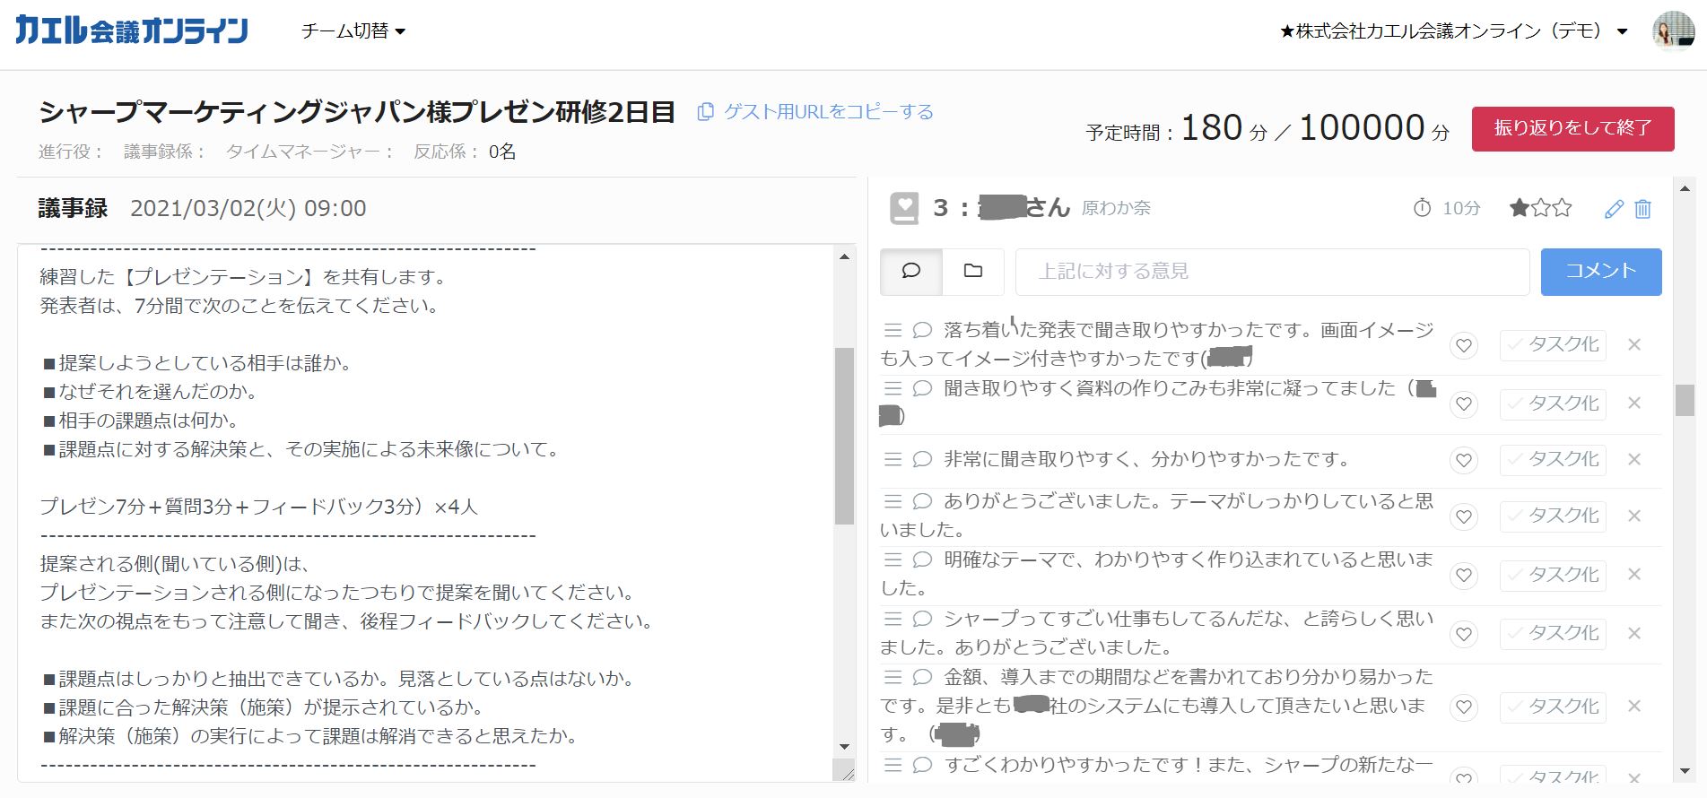Delete the シャープってすごい仕事 comment with X
This screenshot has width=1707, height=798.
[1634, 634]
